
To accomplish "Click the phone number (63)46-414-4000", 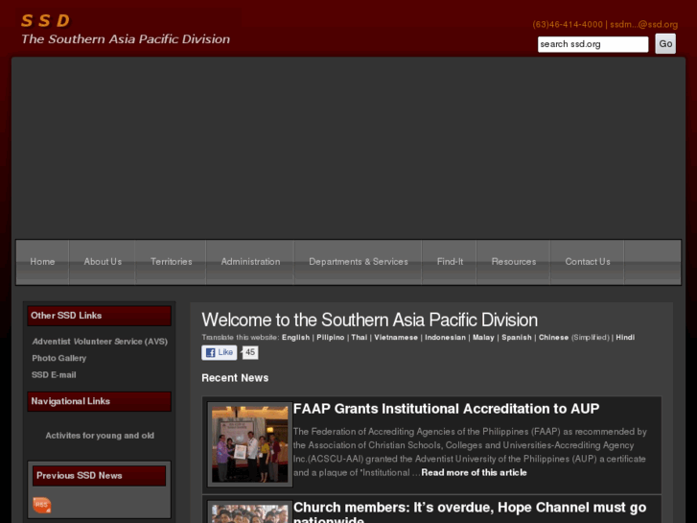I will point(568,25).
